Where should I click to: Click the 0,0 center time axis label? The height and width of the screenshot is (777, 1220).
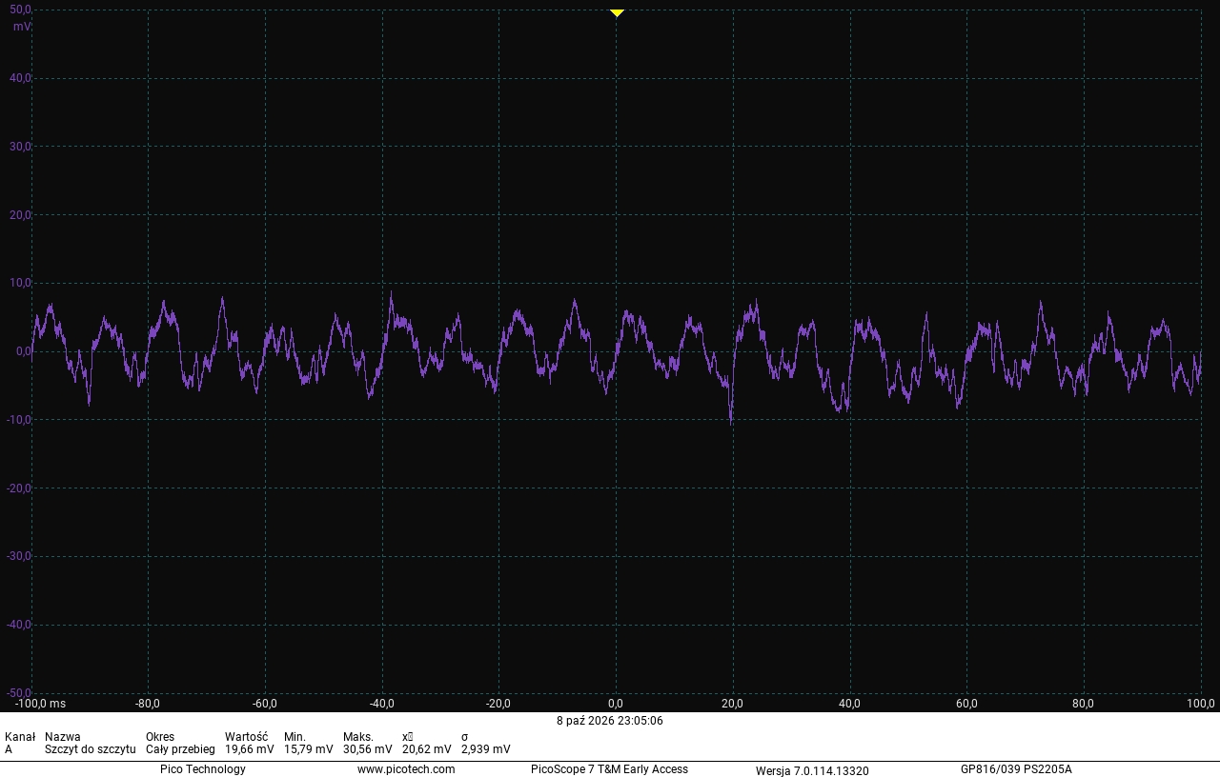[616, 704]
